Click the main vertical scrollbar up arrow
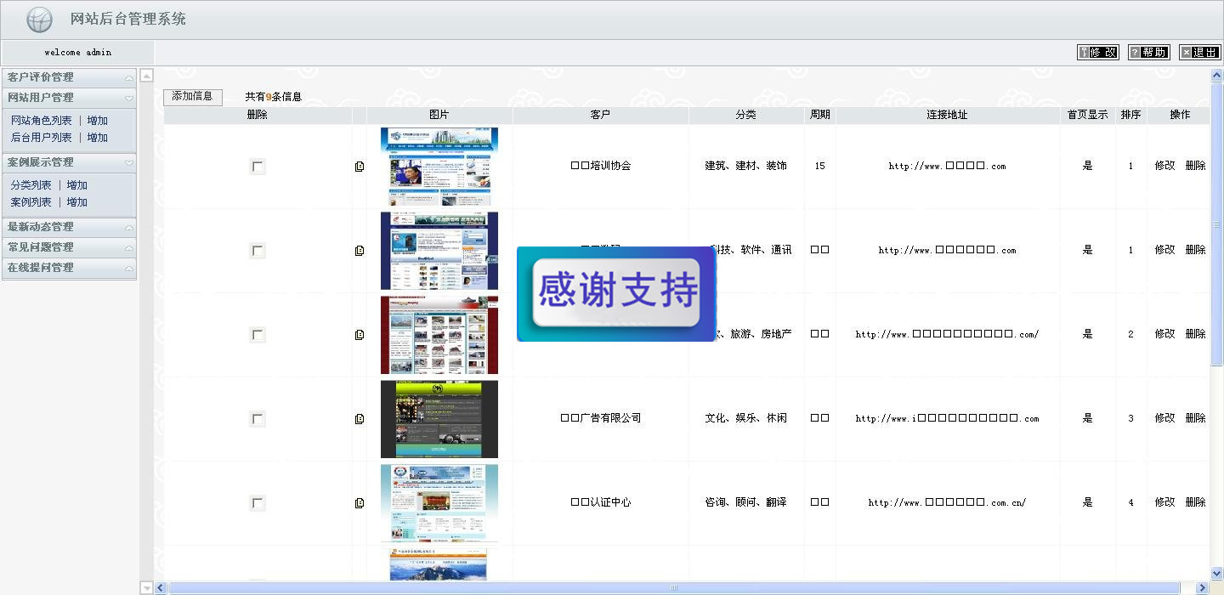Image resolution: width=1224 pixels, height=595 pixels. (x=1216, y=75)
